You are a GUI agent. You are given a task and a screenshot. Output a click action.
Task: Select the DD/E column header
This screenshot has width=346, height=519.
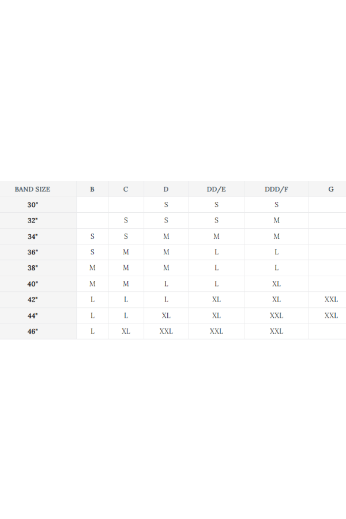tap(216, 189)
